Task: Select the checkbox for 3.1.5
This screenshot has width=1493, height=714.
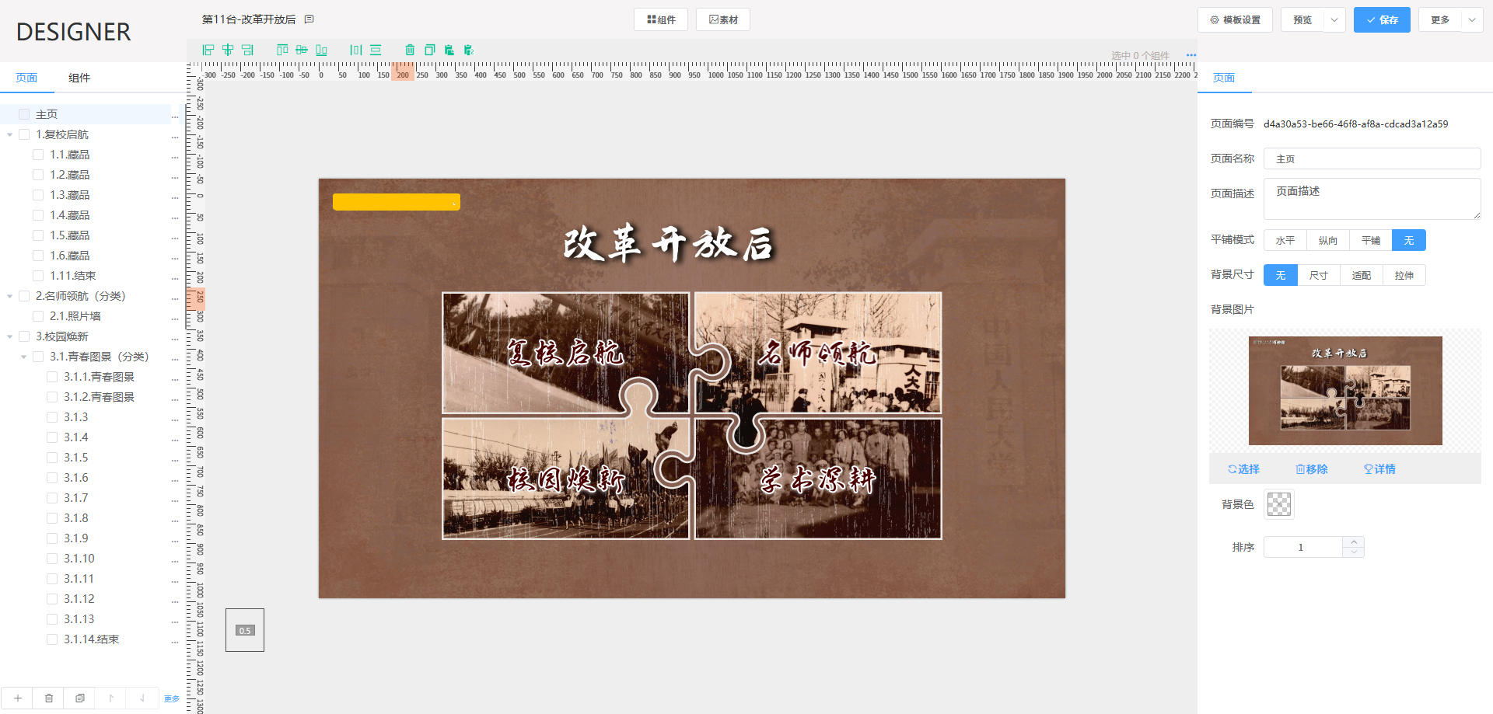Action: click(52, 458)
